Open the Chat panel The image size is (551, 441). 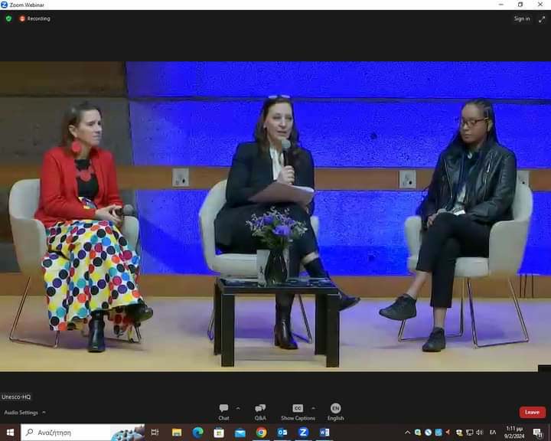tap(223, 412)
